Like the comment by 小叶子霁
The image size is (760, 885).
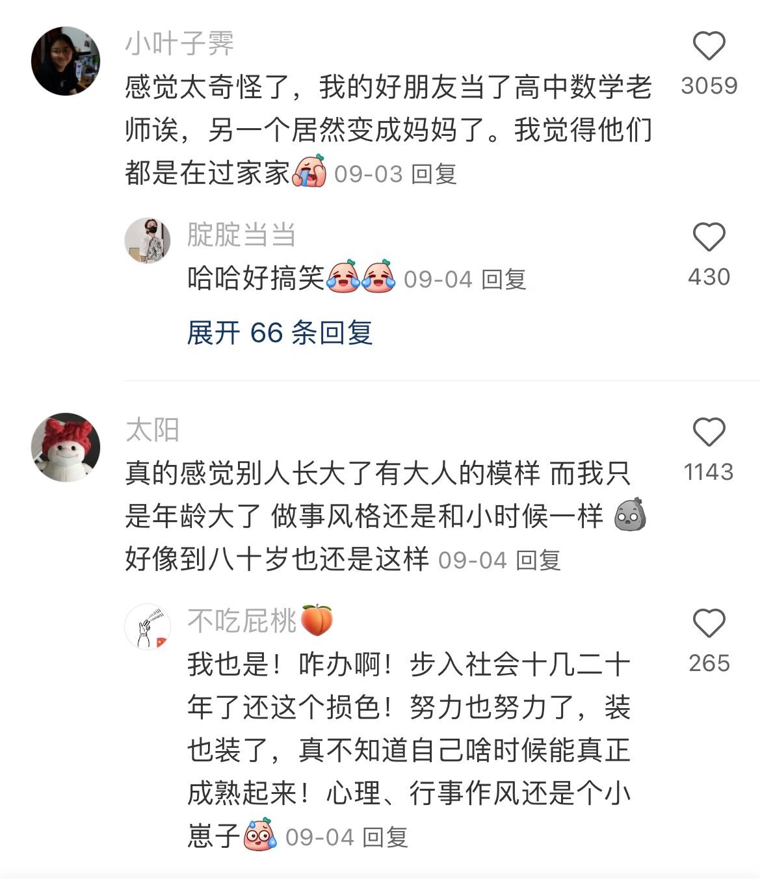(x=709, y=46)
